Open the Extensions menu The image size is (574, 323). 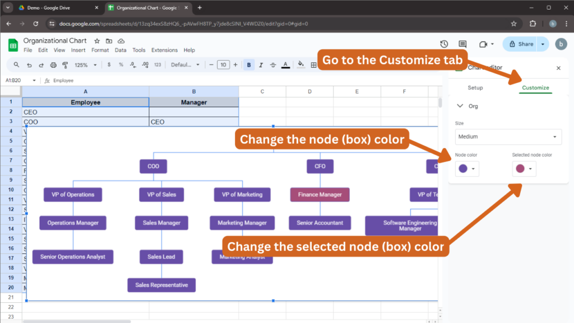pyautogui.click(x=164, y=50)
